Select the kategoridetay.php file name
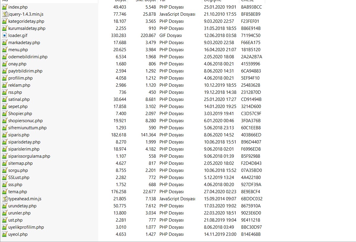This screenshot has height=242, width=356. point(26,21)
